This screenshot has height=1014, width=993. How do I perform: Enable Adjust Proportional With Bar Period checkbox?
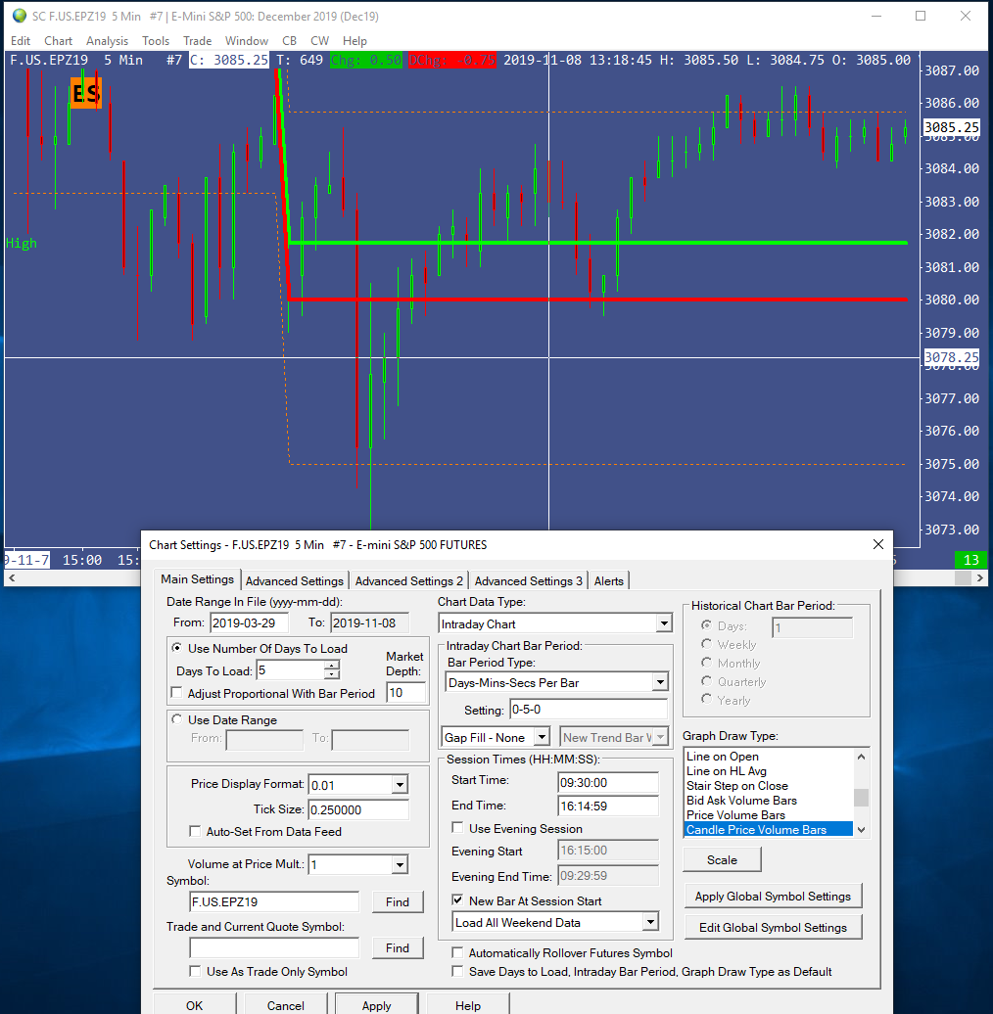pos(177,693)
